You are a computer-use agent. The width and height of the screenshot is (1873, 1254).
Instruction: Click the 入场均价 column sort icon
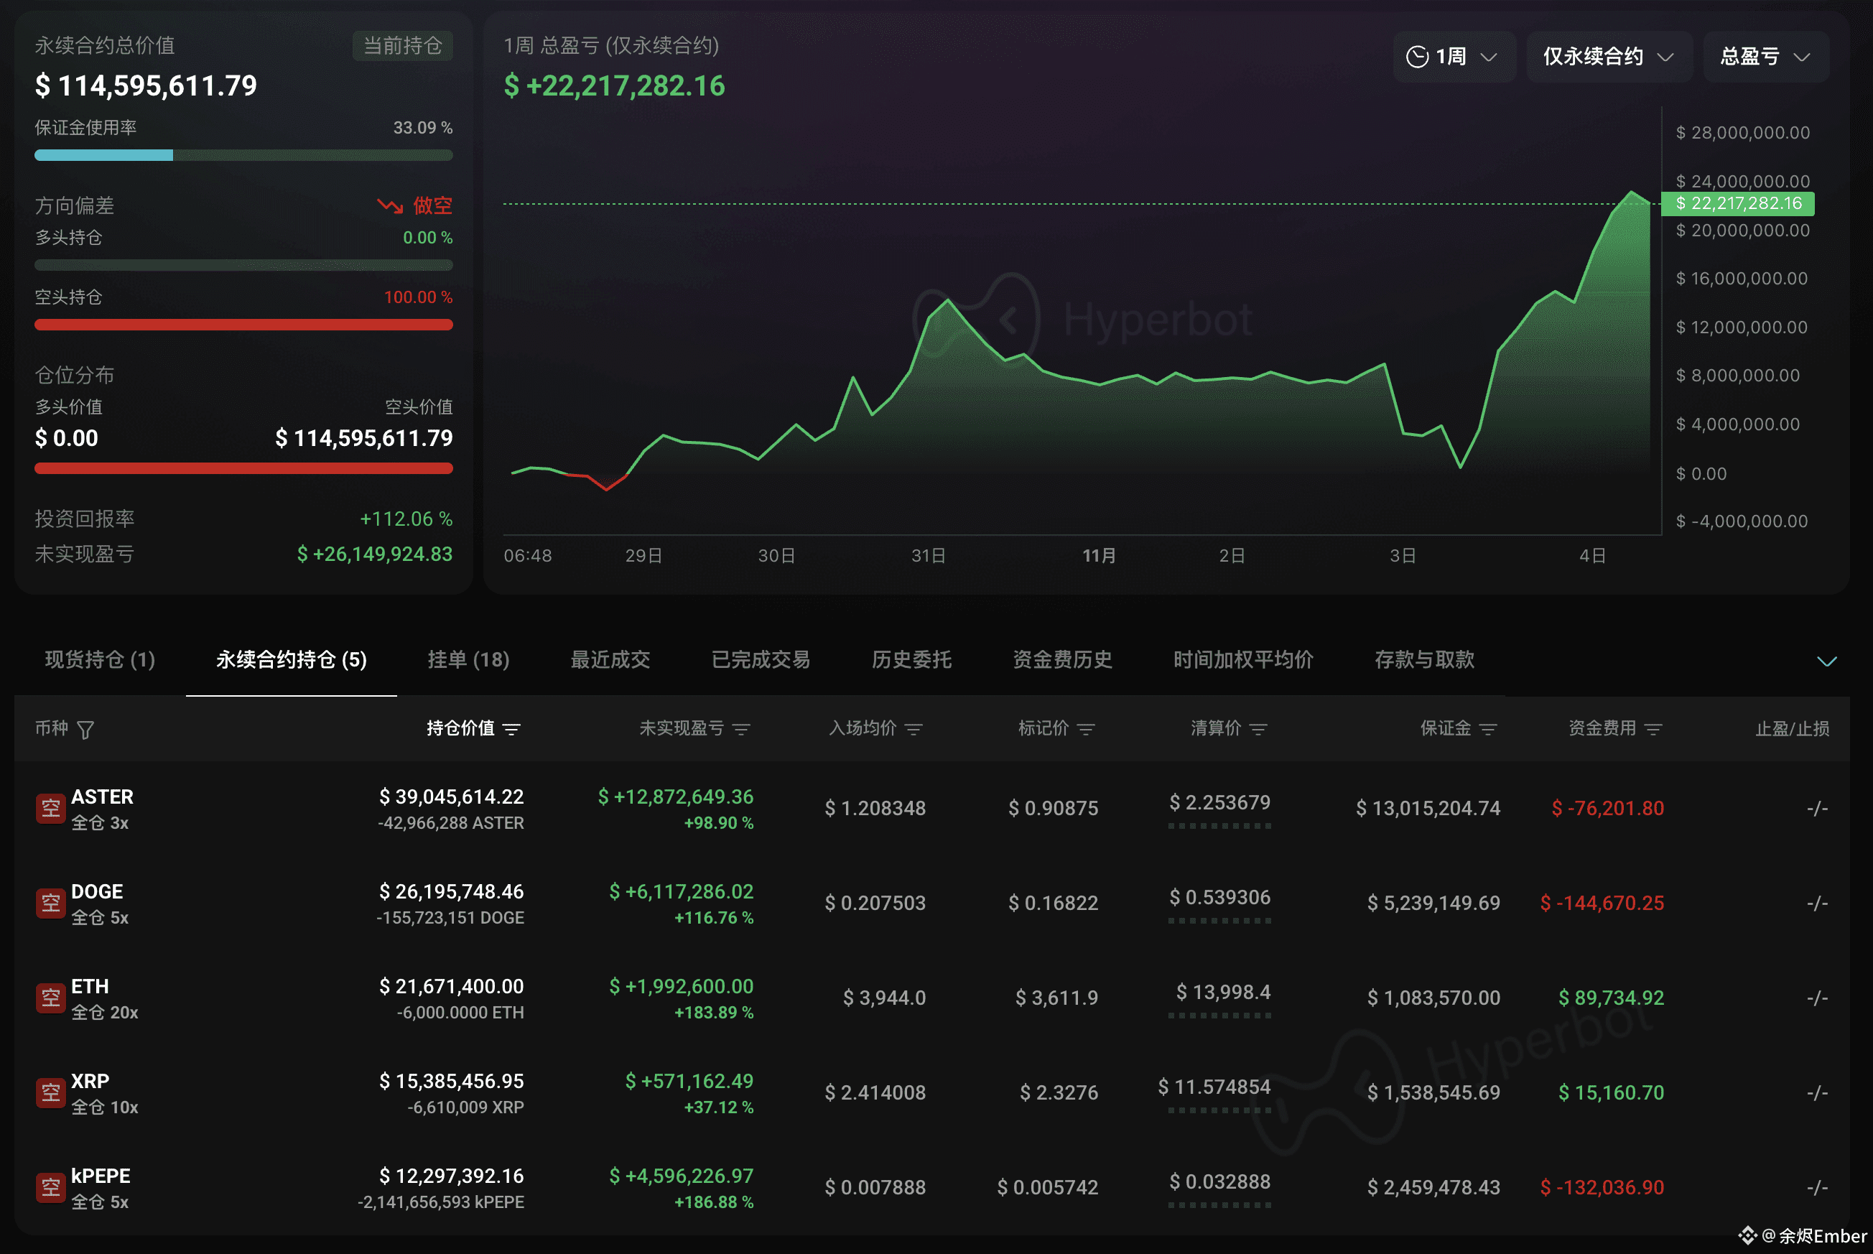point(914,728)
